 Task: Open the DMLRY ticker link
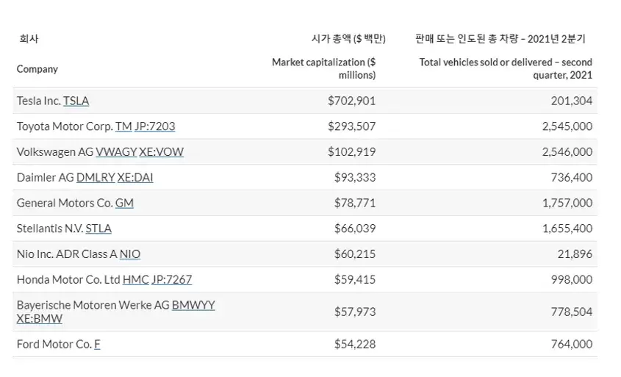coord(96,177)
